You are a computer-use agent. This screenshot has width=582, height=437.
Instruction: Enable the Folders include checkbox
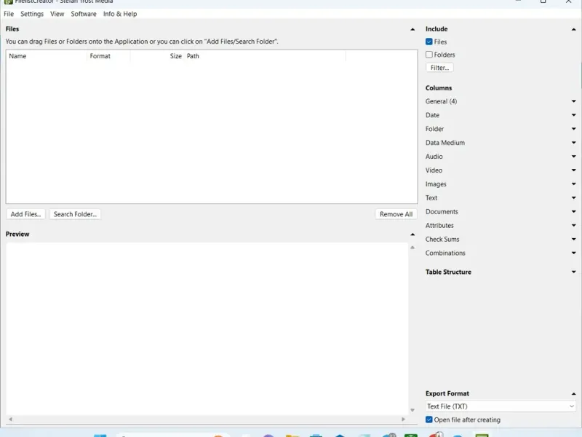click(x=429, y=55)
